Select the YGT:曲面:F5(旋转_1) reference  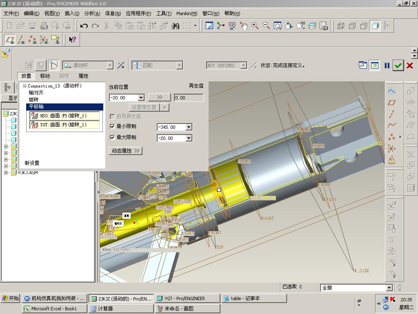pos(64,125)
